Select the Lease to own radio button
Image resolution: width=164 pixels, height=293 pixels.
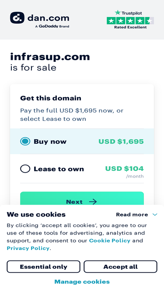tap(25, 169)
